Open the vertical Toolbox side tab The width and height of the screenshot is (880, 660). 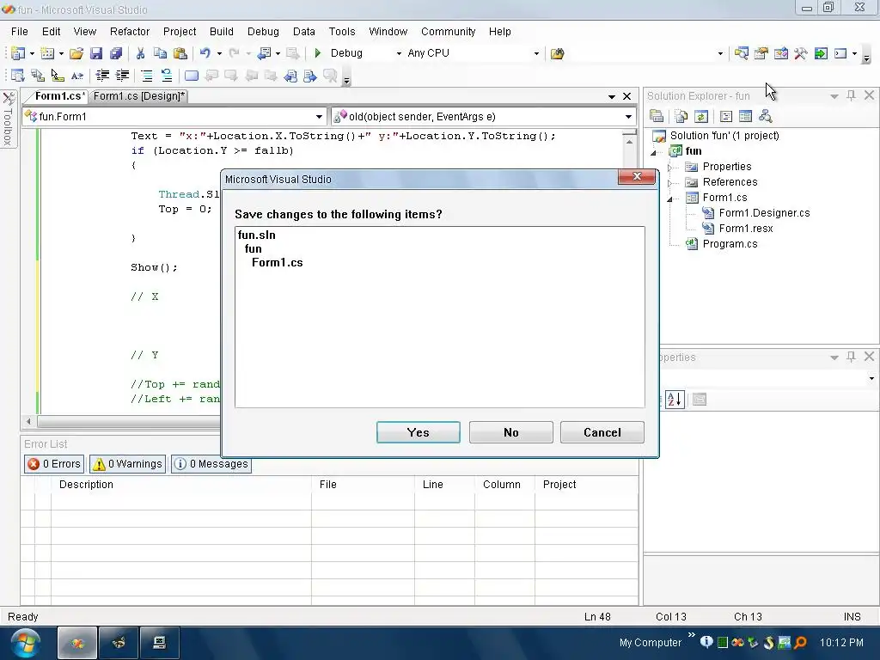9,119
